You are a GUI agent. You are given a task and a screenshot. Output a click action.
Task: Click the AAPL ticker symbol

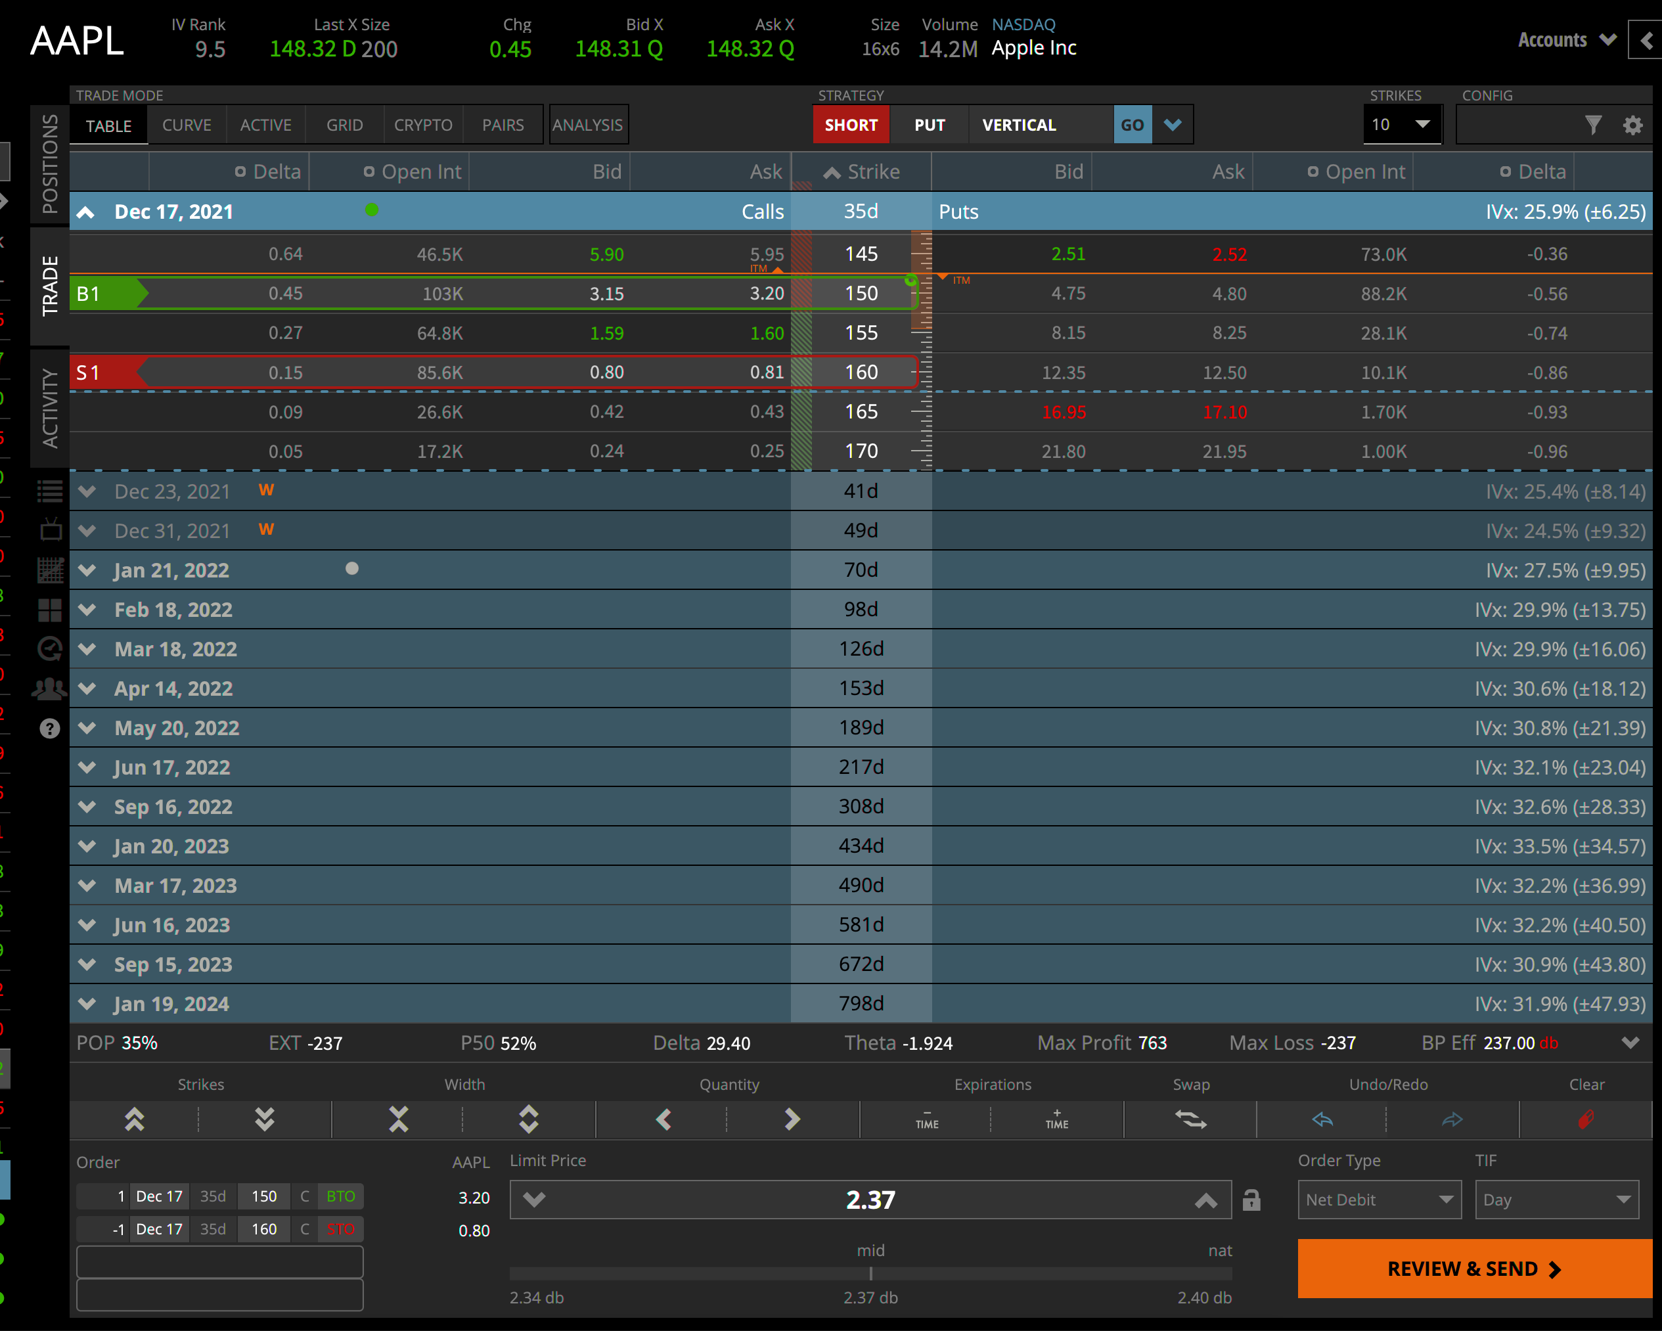(x=77, y=40)
